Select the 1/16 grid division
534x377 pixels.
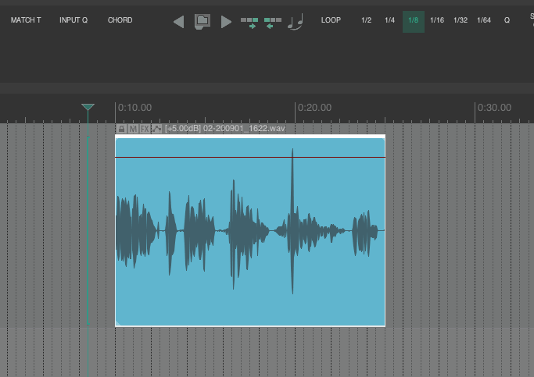[437, 20]
